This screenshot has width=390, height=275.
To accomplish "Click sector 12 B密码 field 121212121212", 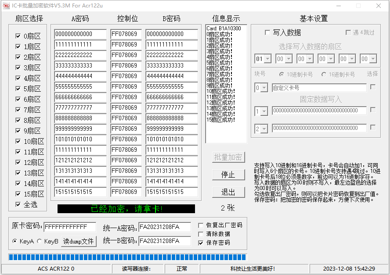I will click(172, 161).
